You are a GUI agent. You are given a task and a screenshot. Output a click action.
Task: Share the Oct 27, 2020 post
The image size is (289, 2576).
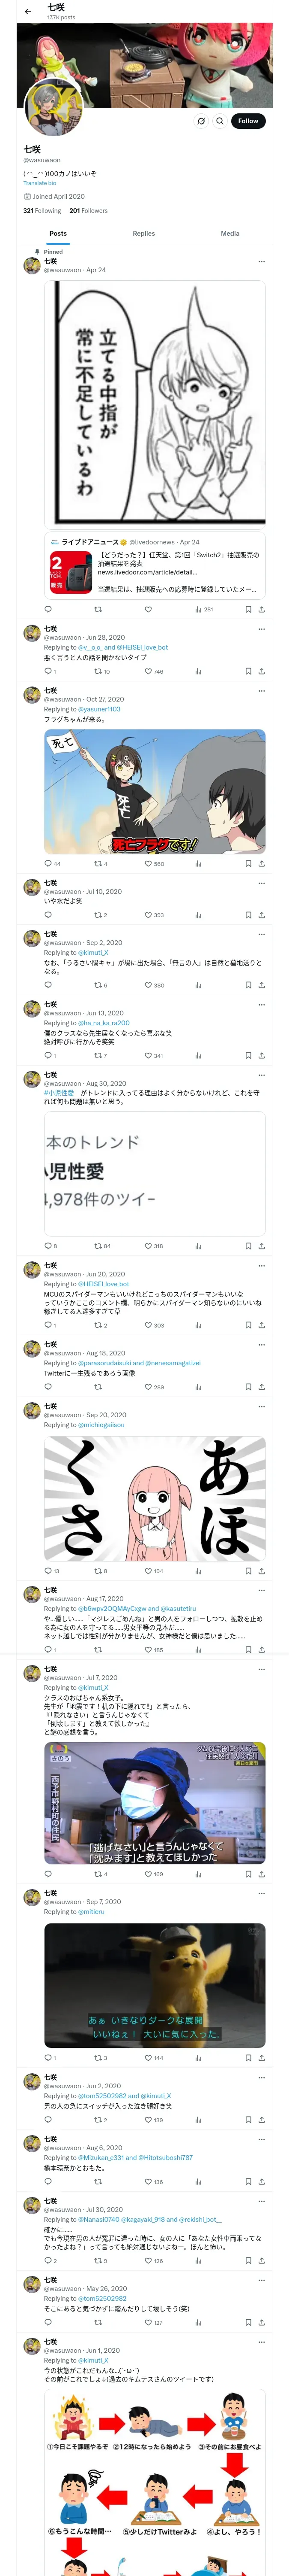coord(262,863)
